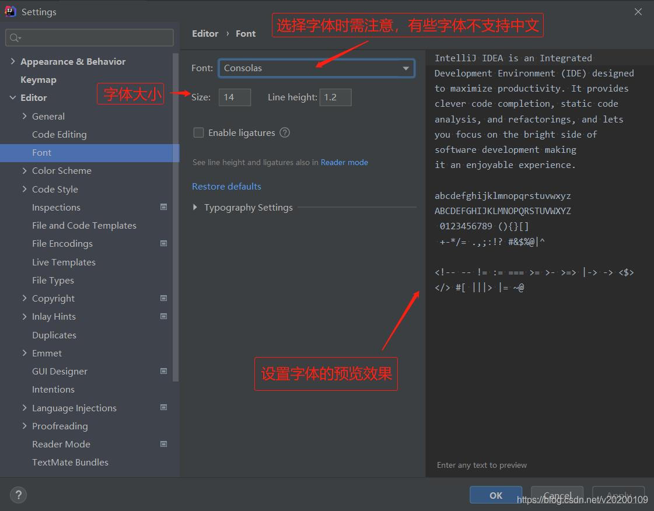This screenshot has width=654, height=511.
Task: Open the Font dropdown showing Consolas
Action: pos(316,68)
